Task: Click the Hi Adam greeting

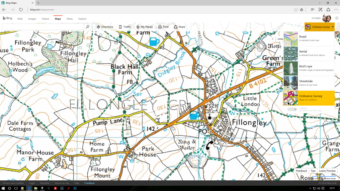Action: 316,18
